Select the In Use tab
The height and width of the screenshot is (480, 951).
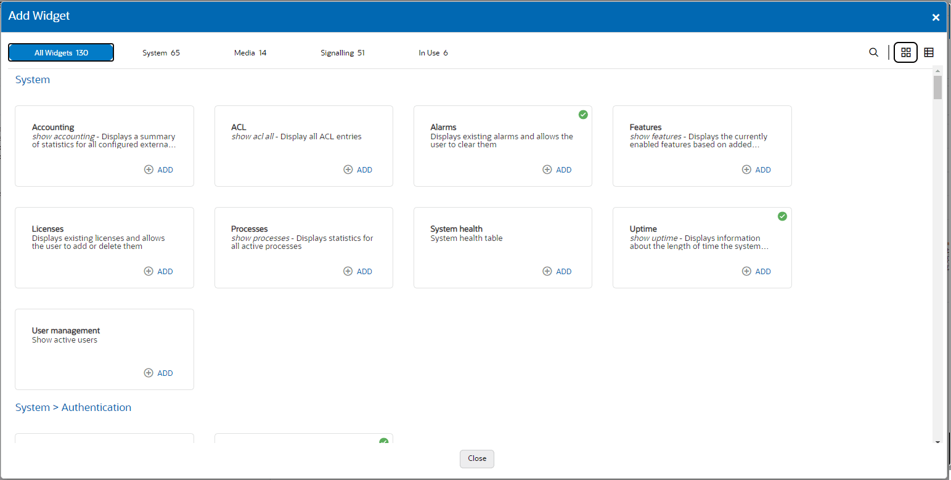[x=433, y=52]
